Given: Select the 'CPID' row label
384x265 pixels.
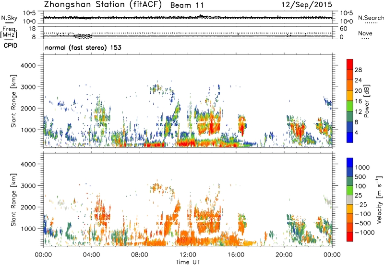Looking at the screenshot, I should coord(11,45).
